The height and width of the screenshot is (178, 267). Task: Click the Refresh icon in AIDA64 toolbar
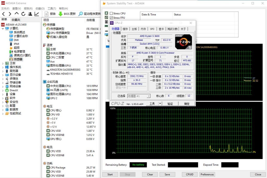[23, 14]
